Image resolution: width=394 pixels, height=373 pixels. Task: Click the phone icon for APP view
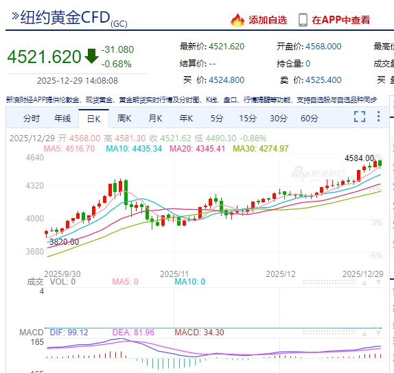point(303,20)
